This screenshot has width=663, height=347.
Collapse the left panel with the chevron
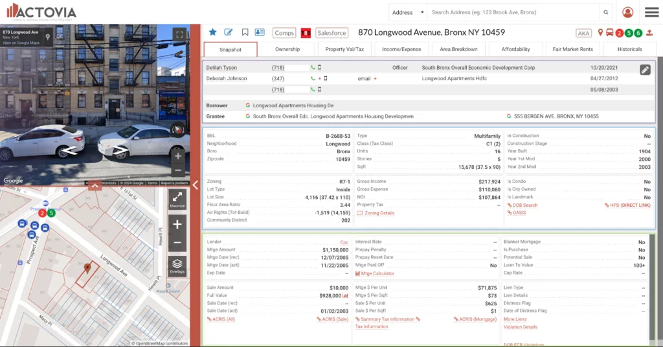coord(196,185)
